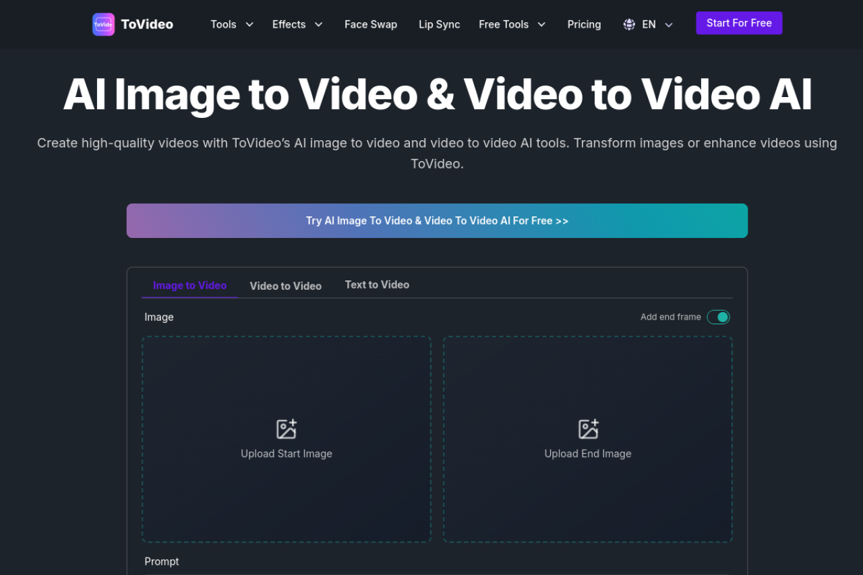Screen dimensions: 863x575
Task: Select the Image to Video tab
Action: (189, 285)
